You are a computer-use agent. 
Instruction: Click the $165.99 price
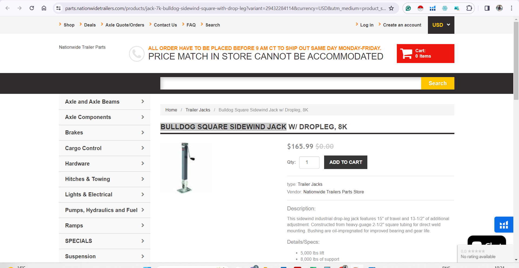click(x=300, y=146)
